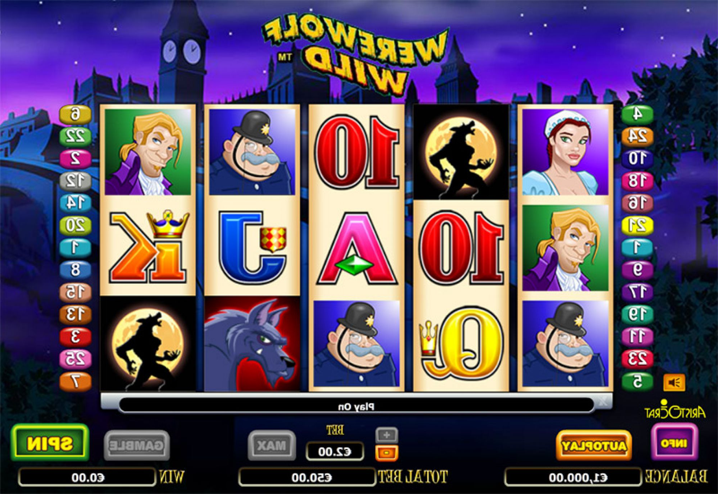Click the maid character symbol
Viewport: 718px width, 494px height.
pos(565,152)
